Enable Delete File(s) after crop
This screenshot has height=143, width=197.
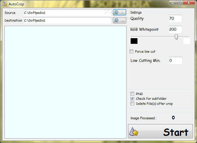point(132,104)
